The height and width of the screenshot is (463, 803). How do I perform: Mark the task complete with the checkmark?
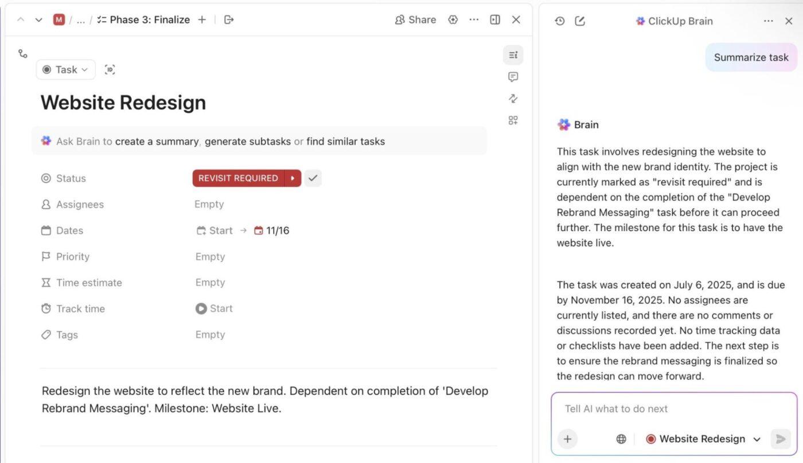(x=313, y=178)
